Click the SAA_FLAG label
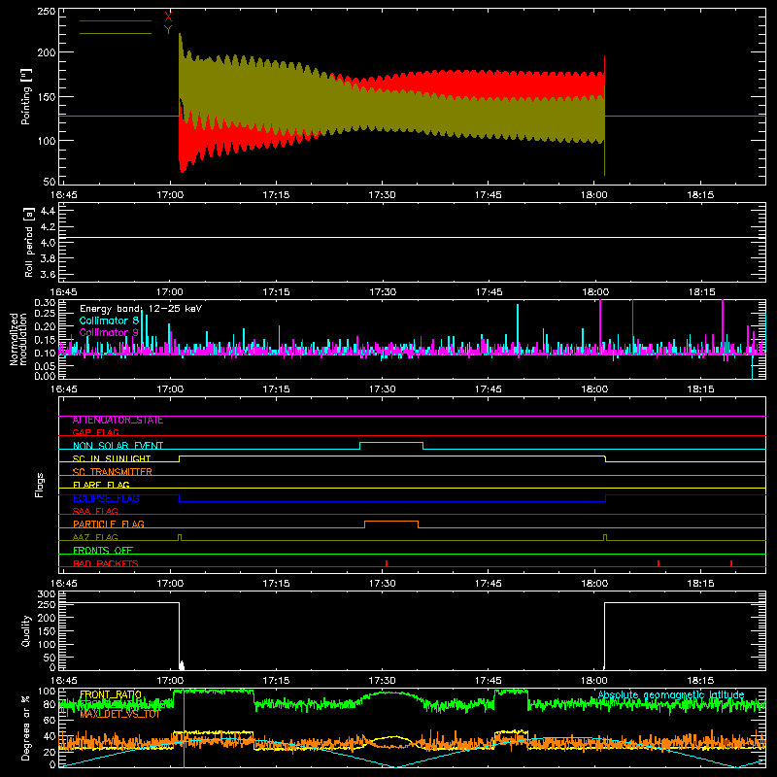Screen dimensions: 777x777 (95, 511)
